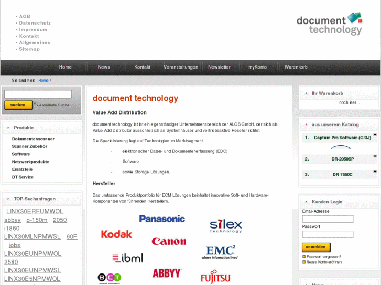Open AGB link in the header
381x285 pixels.
tap(25, 16)
